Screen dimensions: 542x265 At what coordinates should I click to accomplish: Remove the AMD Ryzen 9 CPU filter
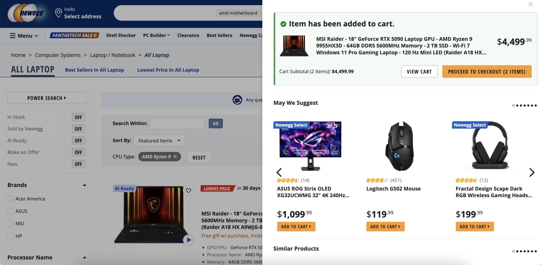(176, 157)
